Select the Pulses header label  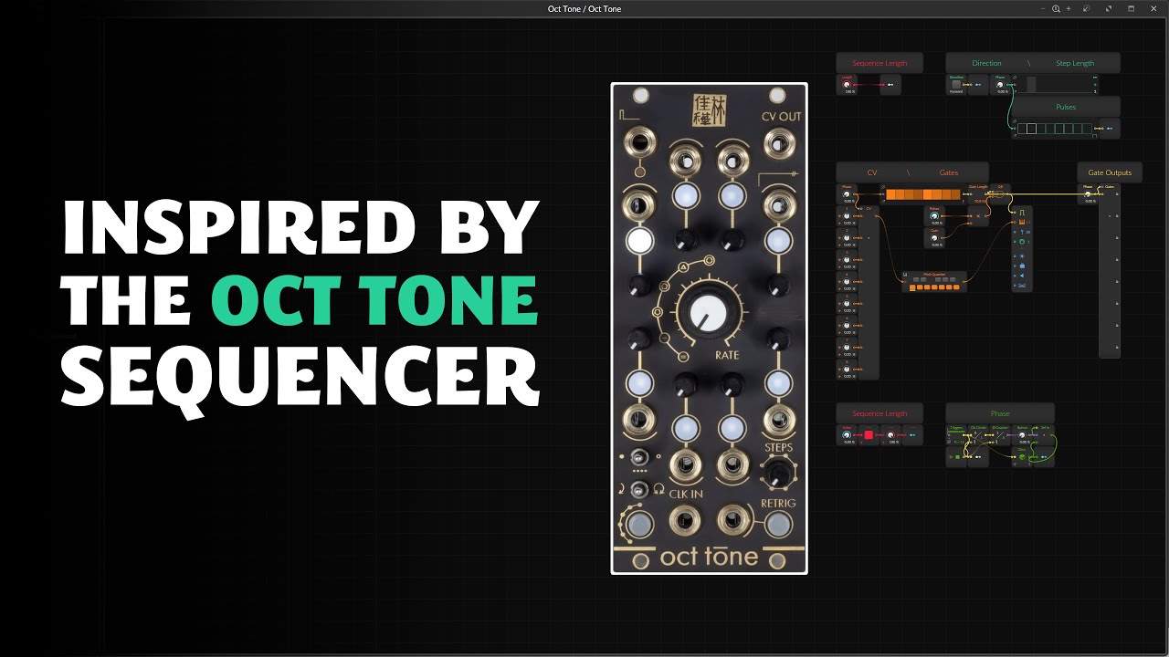1066,107
